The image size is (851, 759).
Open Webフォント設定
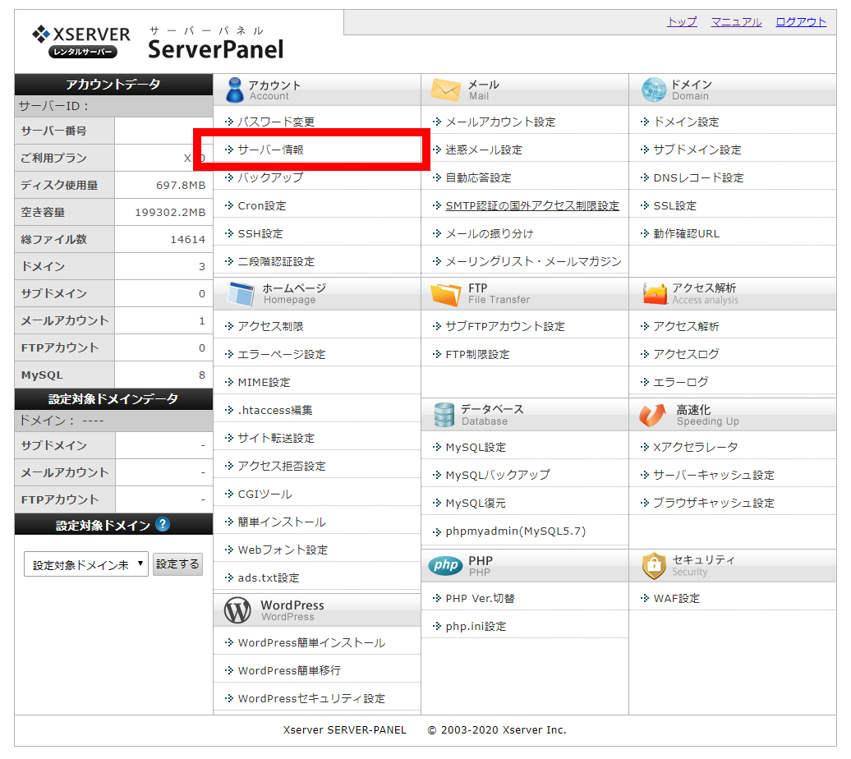tap(283, 550)
